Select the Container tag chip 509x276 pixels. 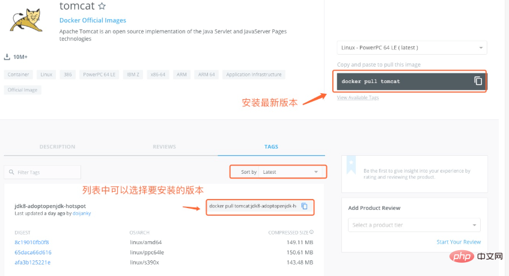[18, 75]
